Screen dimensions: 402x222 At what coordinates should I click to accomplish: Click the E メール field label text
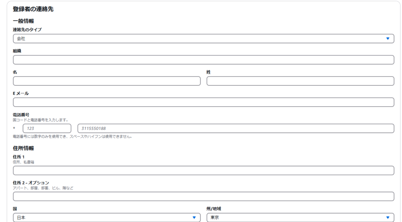tap(21, 93)
